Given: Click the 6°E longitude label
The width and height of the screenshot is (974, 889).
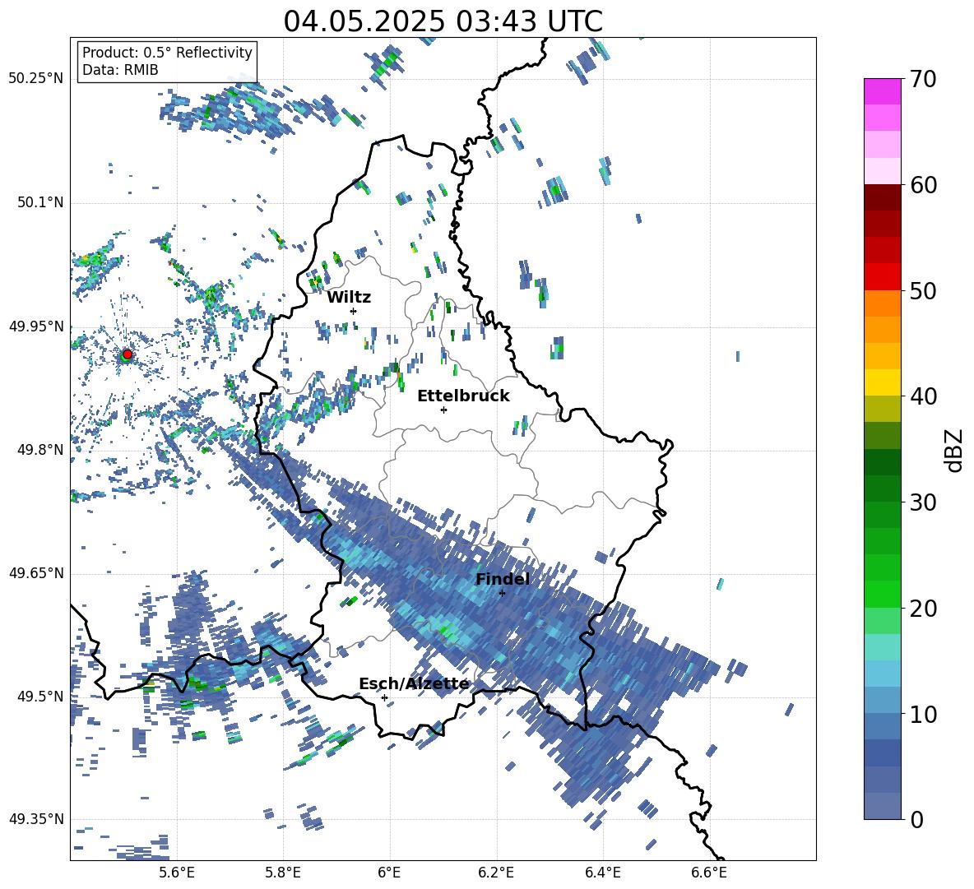Looking at the screenshot, I should pyautogui.click(x=389, y=873).
